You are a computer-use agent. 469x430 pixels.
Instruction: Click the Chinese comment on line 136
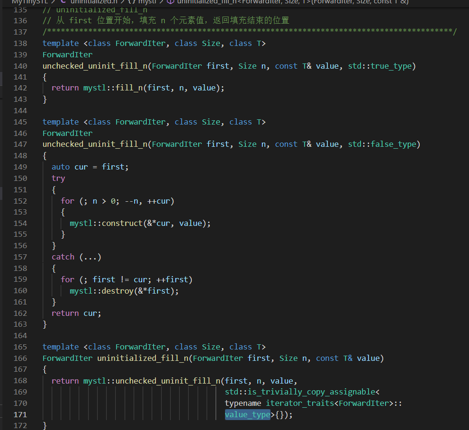click(x=166, y=21)
